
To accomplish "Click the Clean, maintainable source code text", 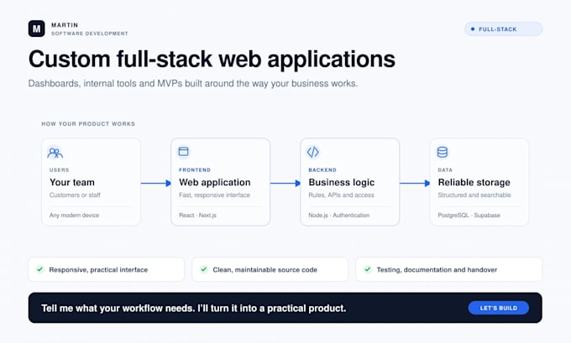I will click(x=265, y=269).
